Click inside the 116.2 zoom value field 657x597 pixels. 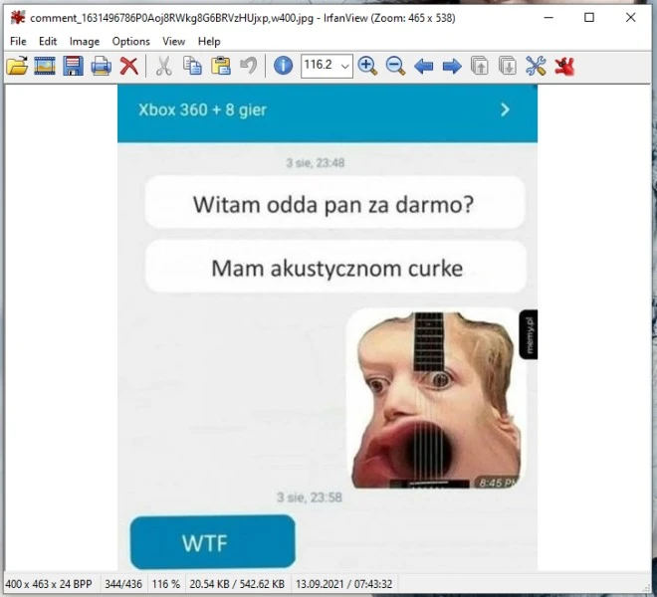(319, 66)
